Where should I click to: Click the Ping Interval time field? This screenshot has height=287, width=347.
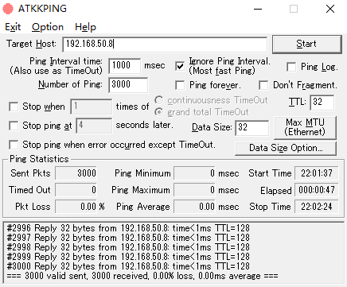pos(124,66)
